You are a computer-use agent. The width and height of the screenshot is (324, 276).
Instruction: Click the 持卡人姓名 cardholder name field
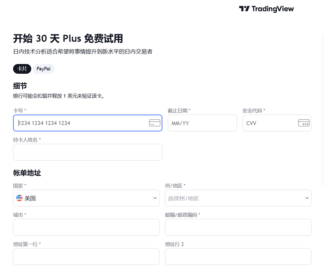click(x=87, y=152)
